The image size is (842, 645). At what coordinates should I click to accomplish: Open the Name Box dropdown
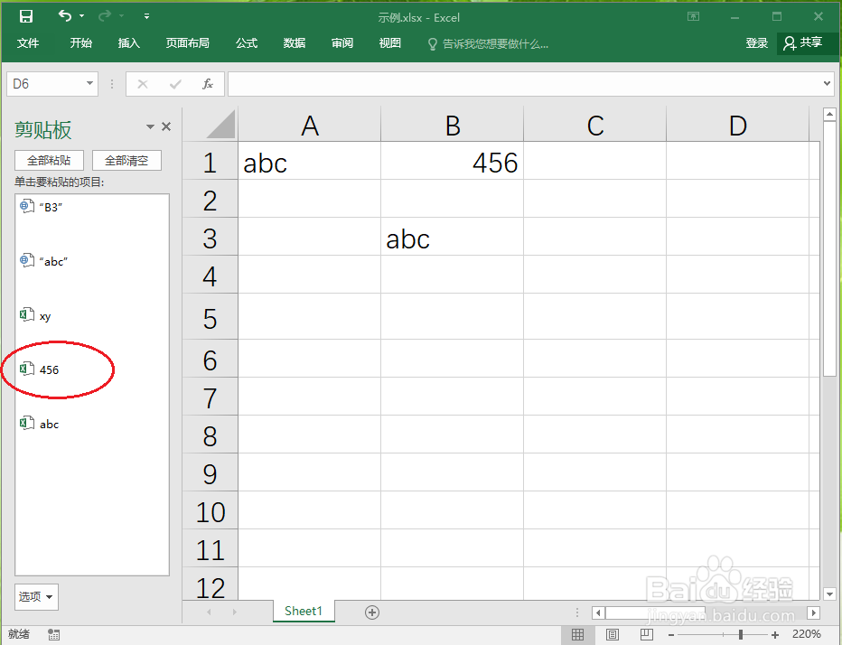coord(89,83)
